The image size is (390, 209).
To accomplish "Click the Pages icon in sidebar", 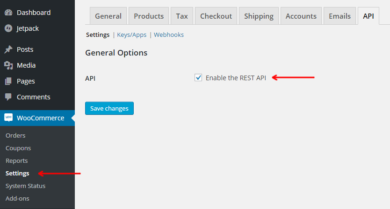I will pos(8,81).
